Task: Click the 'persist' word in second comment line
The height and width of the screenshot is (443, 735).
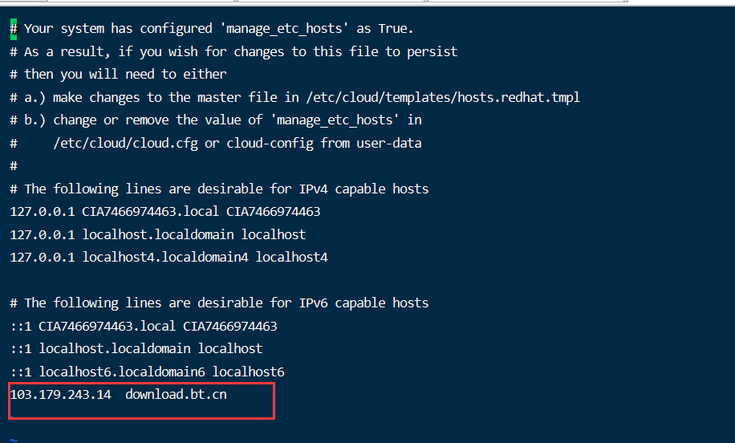Action: [x=432, y=51]
